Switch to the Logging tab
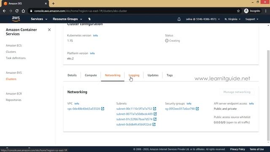Viewport: 270px width, 152px height. click(x=134, y=75)
